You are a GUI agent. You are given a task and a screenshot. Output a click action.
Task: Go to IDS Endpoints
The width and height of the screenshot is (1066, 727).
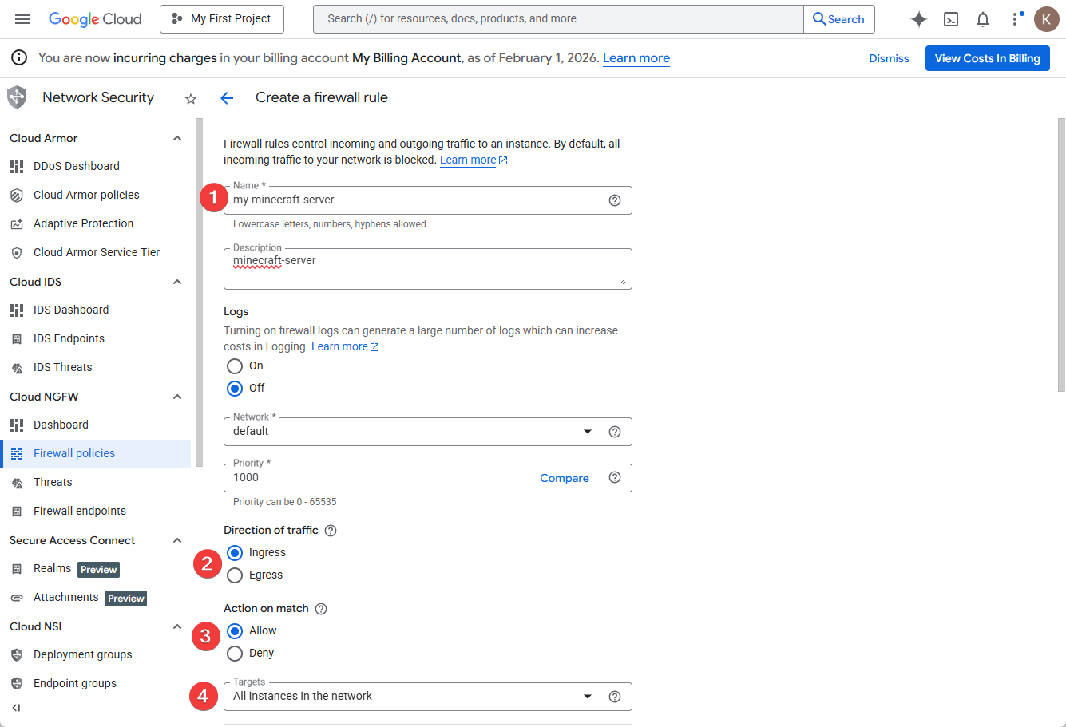(x=96, y=339)
